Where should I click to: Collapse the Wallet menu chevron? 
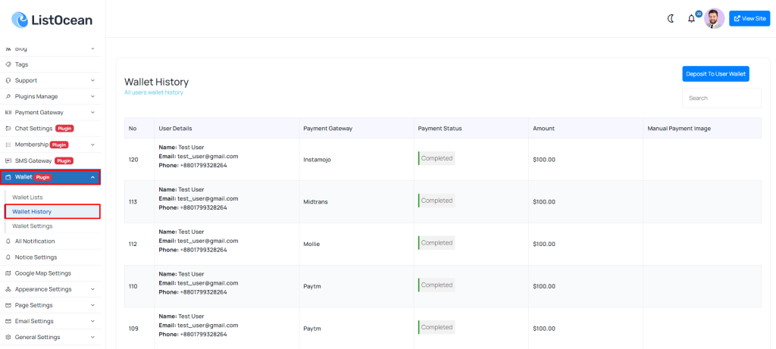[92, 177]
